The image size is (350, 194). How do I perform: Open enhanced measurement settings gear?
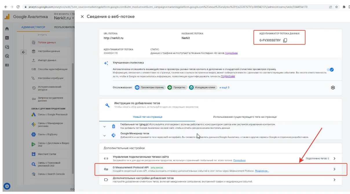[333, 87]
